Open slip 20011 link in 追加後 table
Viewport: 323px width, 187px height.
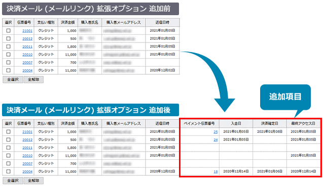(x=27, y=148)
